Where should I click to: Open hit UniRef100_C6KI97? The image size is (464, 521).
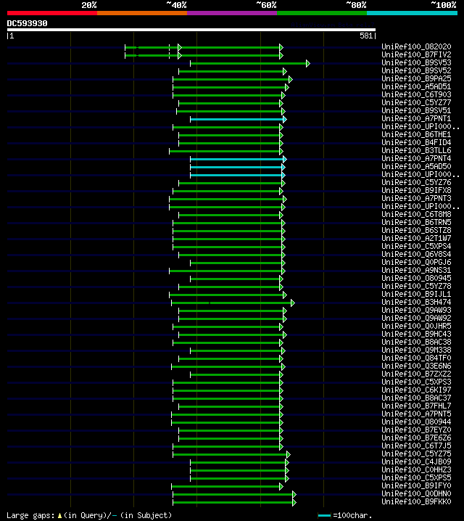coord(416,390)
